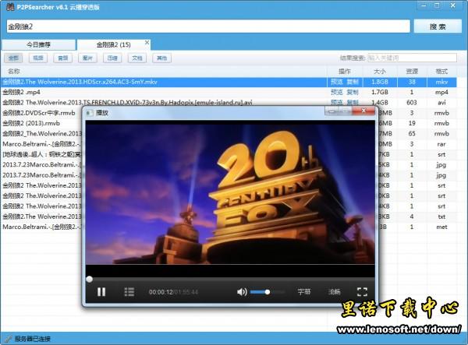Screen dimensions: 468x345
Task: Select the 金刚狼2 .mp4 file row
Action: 229,92
